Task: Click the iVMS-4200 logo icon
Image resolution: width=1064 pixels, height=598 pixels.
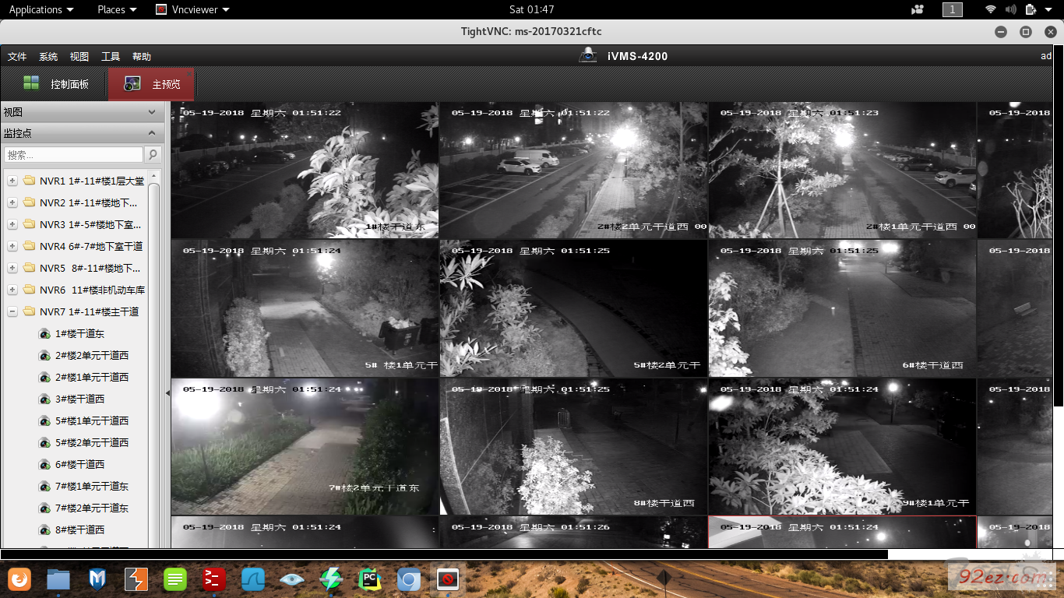Action: (587, 55)
